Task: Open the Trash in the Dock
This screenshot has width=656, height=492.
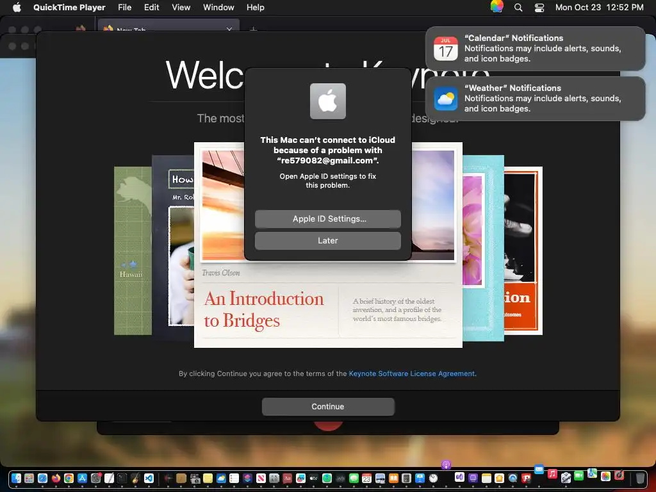Action: (x=641, y=478)
